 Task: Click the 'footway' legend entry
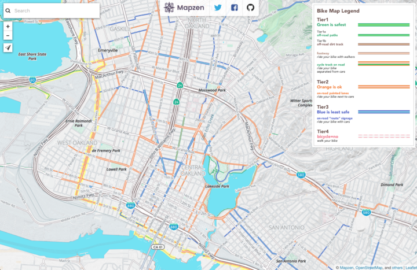323,53
